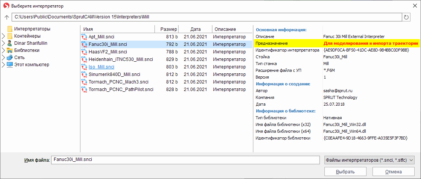
Task: Click the Iso_Mill.snci file icon
Action: pyautogui.click(x=84, y=67)
